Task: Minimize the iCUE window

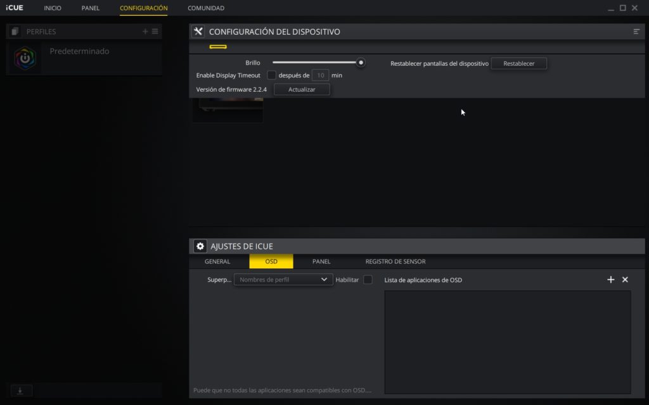Action: [611, 8]
